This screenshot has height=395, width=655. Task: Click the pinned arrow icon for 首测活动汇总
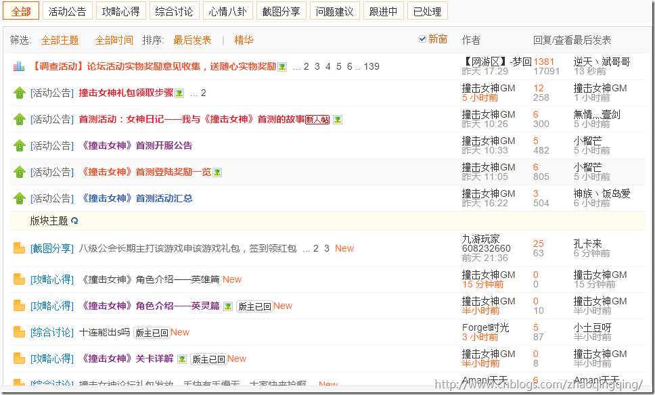[x=19, y=198]
